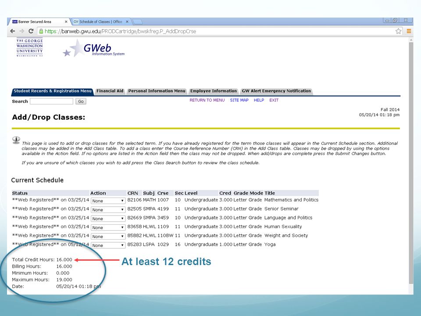Go back with browser back arrow

[x=12, y=31]
